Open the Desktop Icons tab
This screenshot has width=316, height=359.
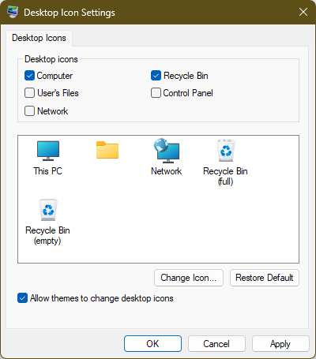tap(39, 38)
